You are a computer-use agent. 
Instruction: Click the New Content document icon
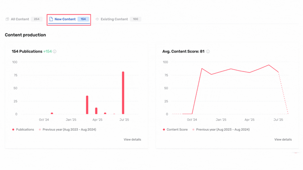tap(51, 19)
